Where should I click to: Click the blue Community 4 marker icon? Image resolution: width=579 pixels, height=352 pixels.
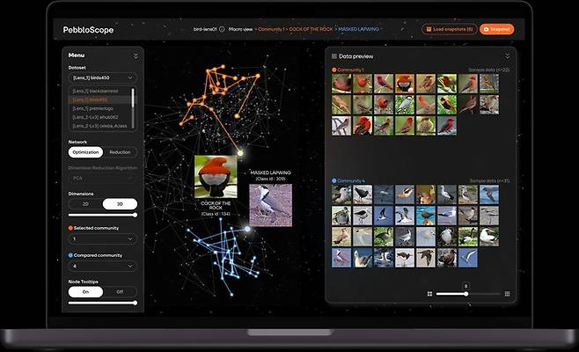tap(333, 180)
